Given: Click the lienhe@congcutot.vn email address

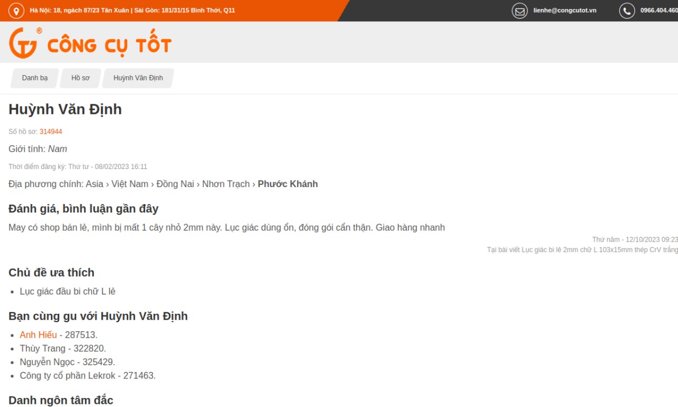Looking at the screenshot, I should [565, 11].
